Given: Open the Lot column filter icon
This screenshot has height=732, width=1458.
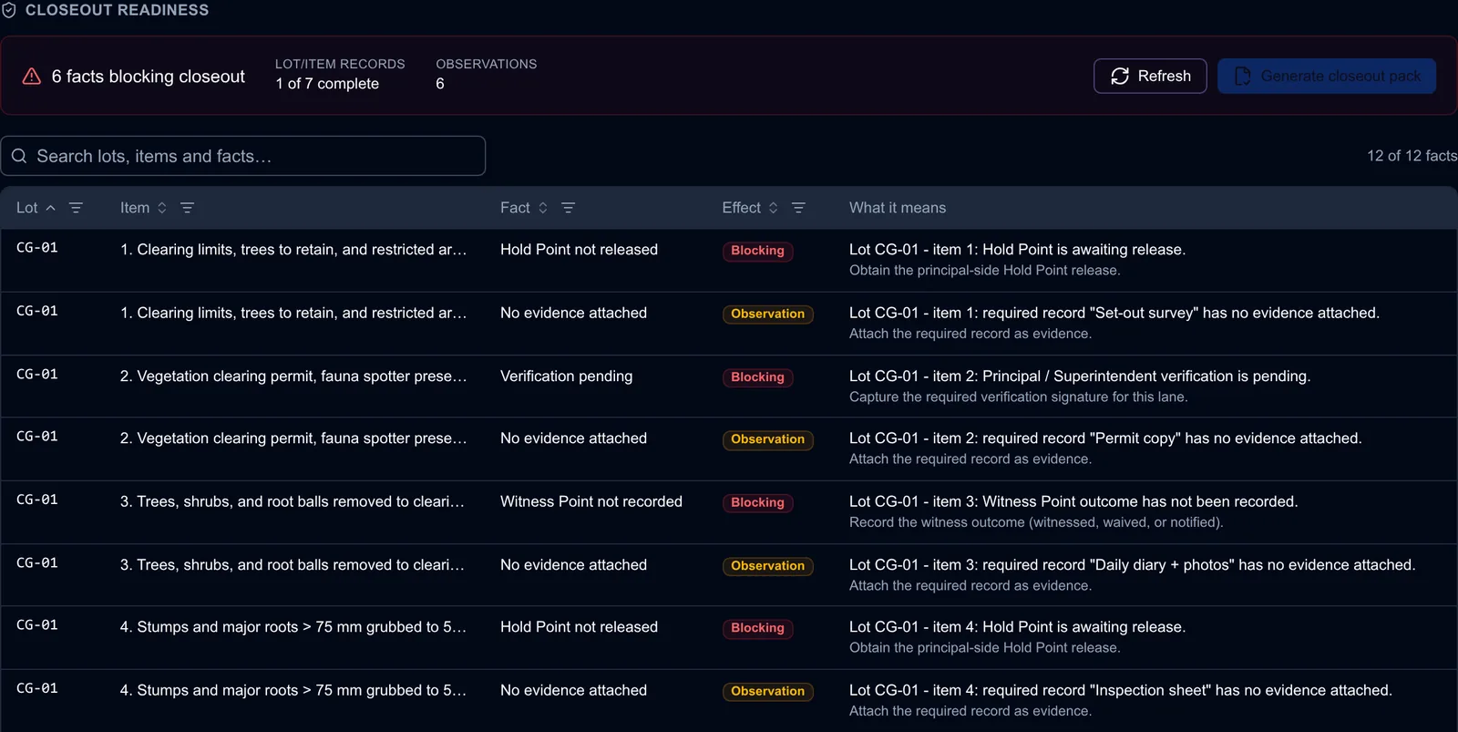Looking at the screenshot, I should point(77,208).
